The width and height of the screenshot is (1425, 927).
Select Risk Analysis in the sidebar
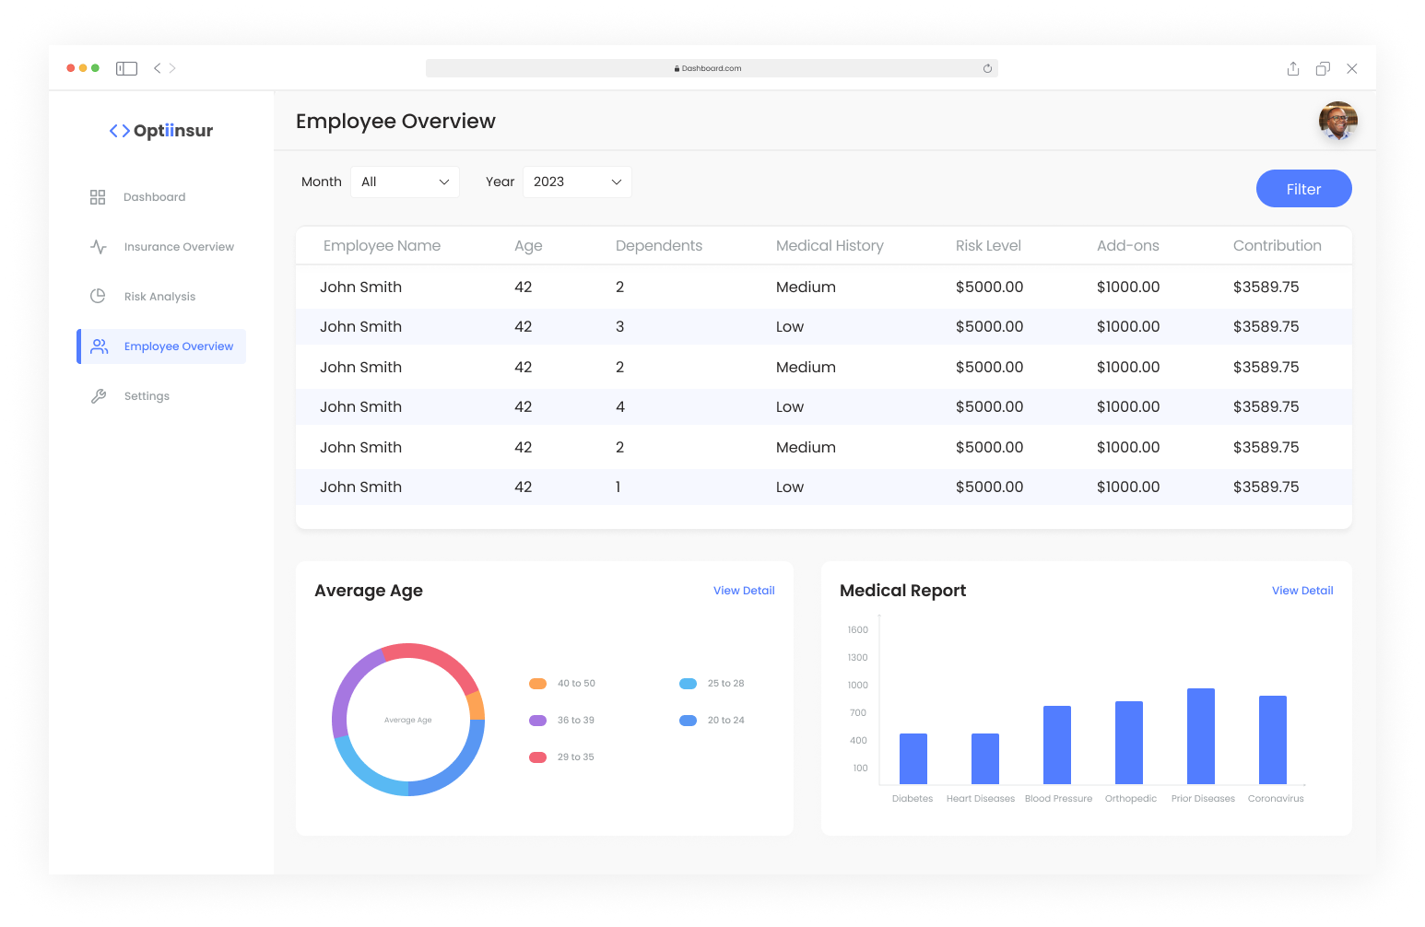tap(159, 297)
